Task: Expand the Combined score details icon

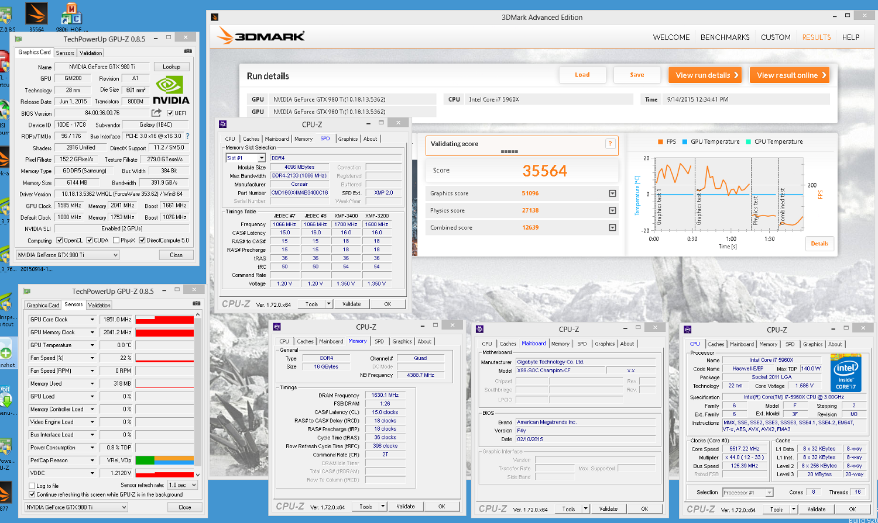Action: click(612, 227)
